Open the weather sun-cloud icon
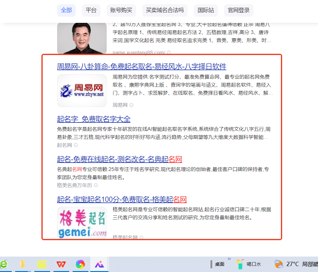The width and height of the screenshot is (318, 272). (x=278, y=264)
